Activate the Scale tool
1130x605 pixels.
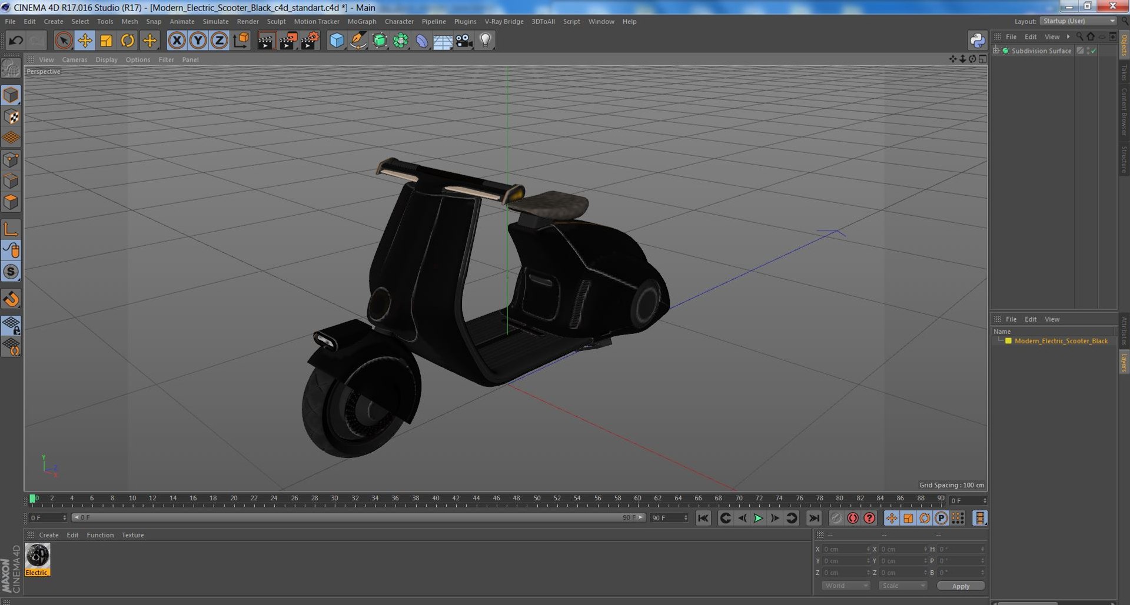click(106, 41)
